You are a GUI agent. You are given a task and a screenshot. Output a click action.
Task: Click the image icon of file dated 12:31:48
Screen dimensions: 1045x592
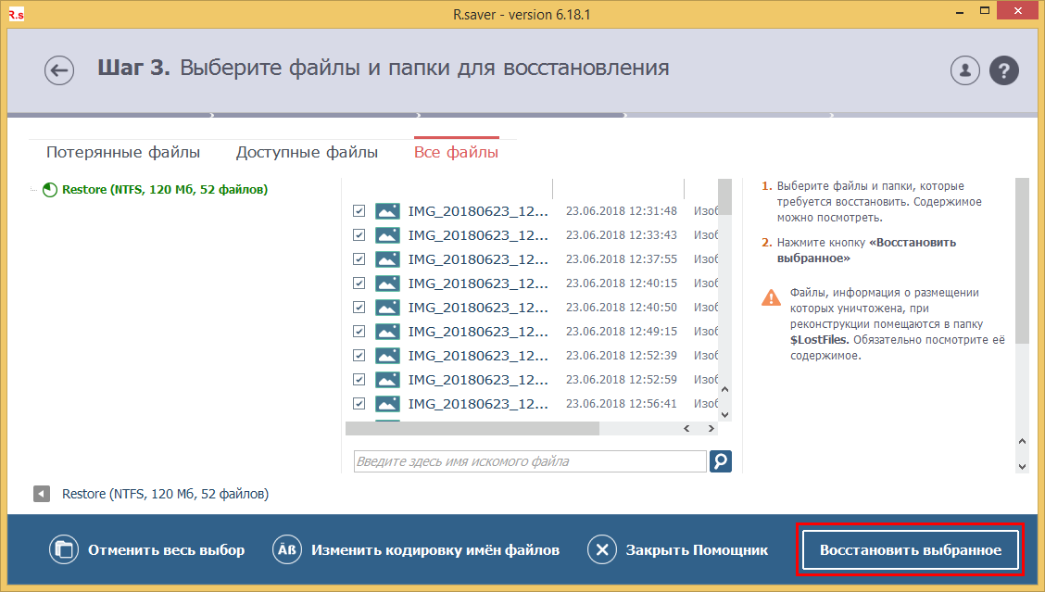coord(387,211)
